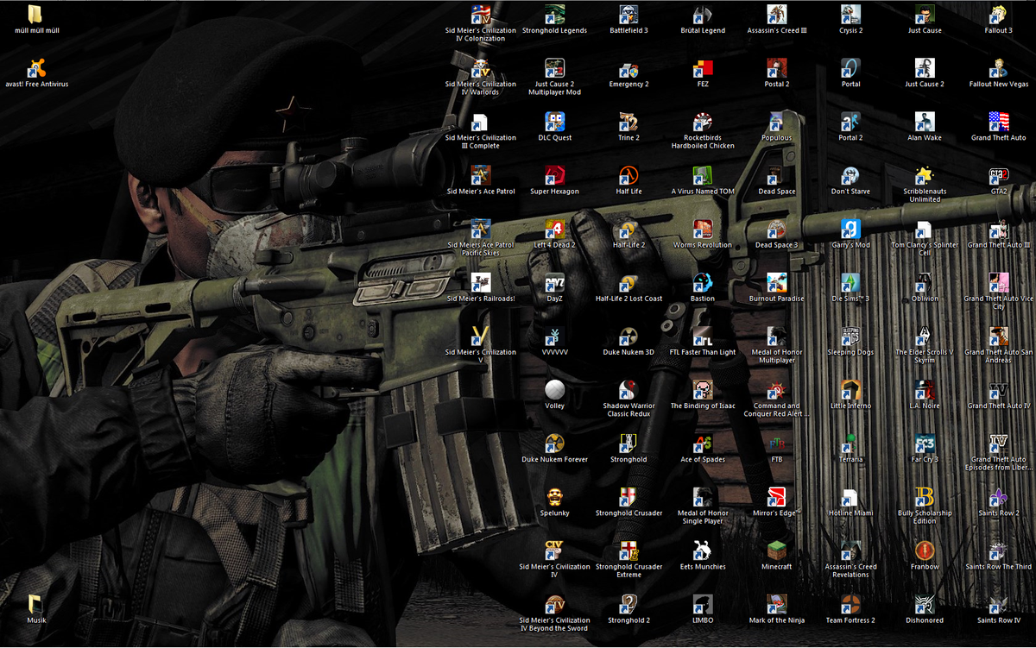Click the Stronghold Legends icon
The width and height of the screenshot is (1036, 648).
point(554,15)
